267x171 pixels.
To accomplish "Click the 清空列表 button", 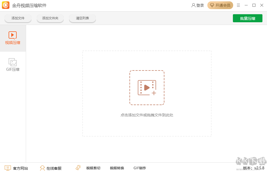I will pyautogui.click(x=82, y=18).
